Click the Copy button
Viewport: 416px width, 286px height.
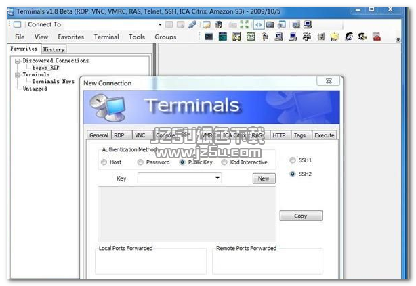click(x=301, y=216)
